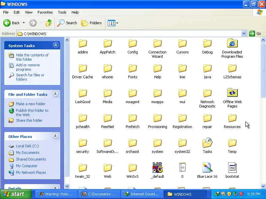
Task: Open the Views dropdown button
Action: 113,23
